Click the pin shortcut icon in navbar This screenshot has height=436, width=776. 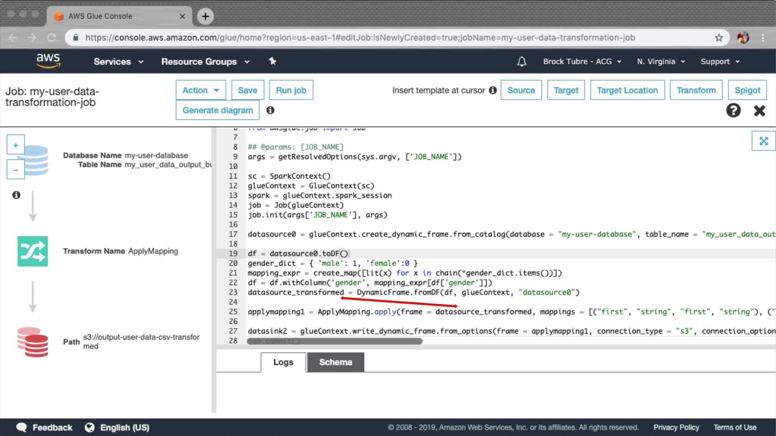(272, 61)
